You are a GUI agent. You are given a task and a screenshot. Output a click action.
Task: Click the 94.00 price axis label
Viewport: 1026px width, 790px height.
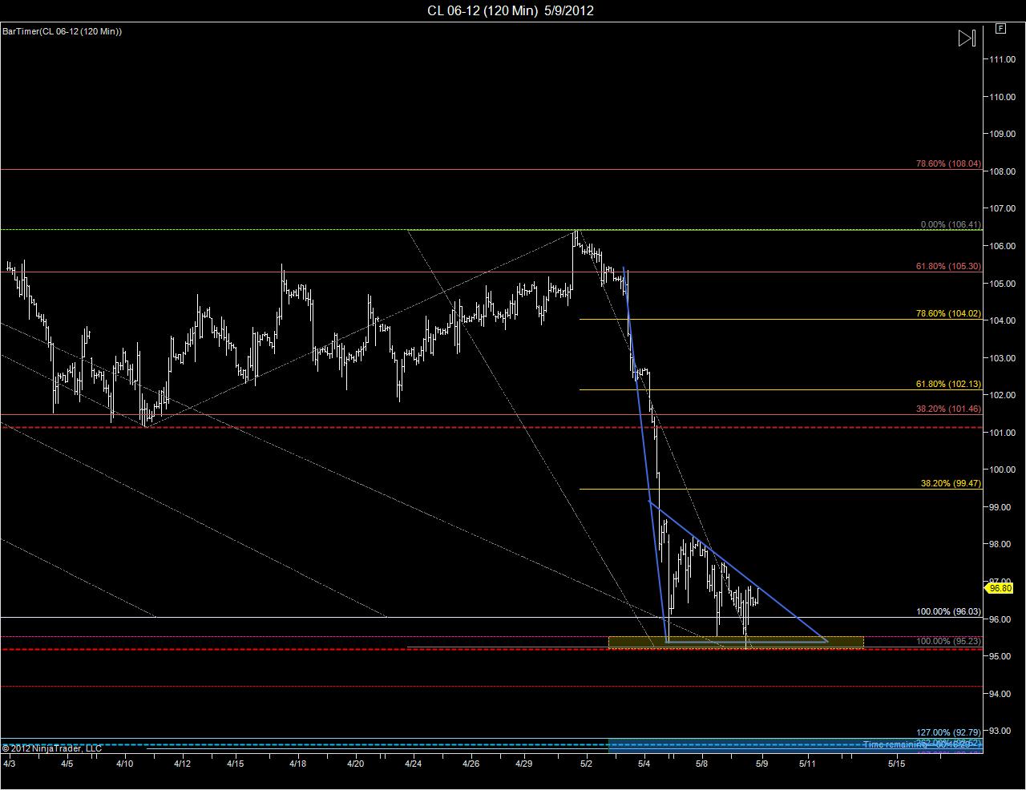click(1002, 694)
